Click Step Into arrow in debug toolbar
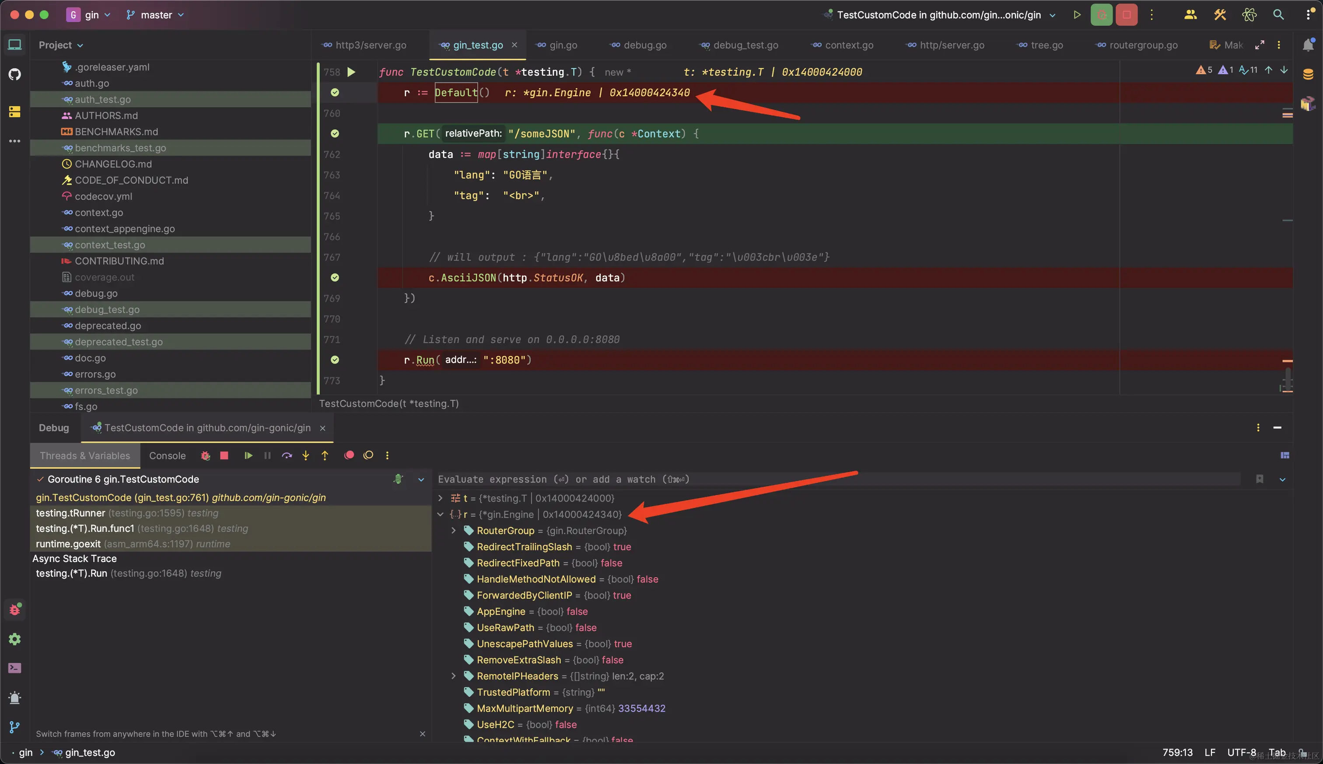 pos(306,455)
